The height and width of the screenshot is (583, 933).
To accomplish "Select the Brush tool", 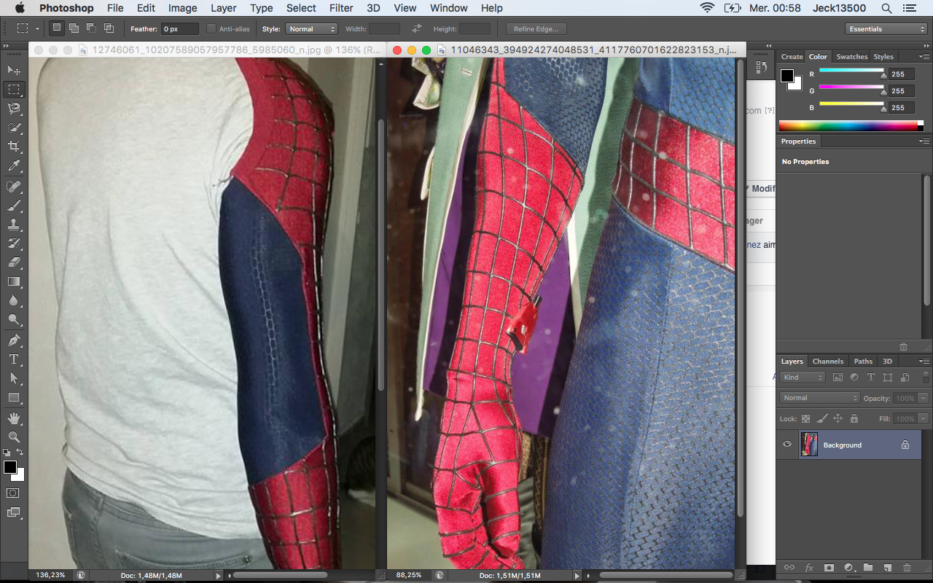I will coord(14,206).
